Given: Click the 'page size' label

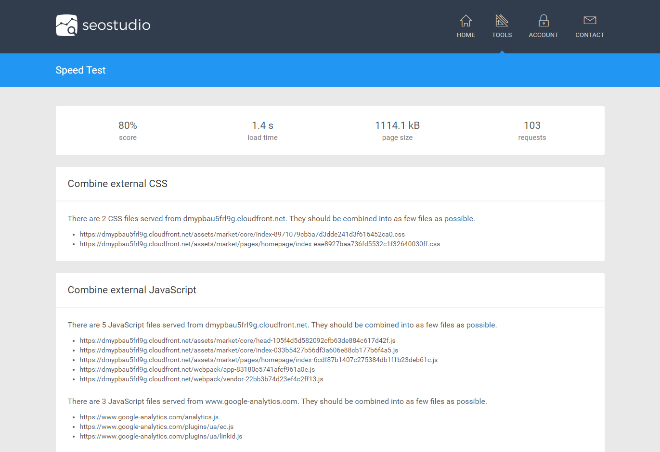Looking at the screenshot, I should (397, 138).
